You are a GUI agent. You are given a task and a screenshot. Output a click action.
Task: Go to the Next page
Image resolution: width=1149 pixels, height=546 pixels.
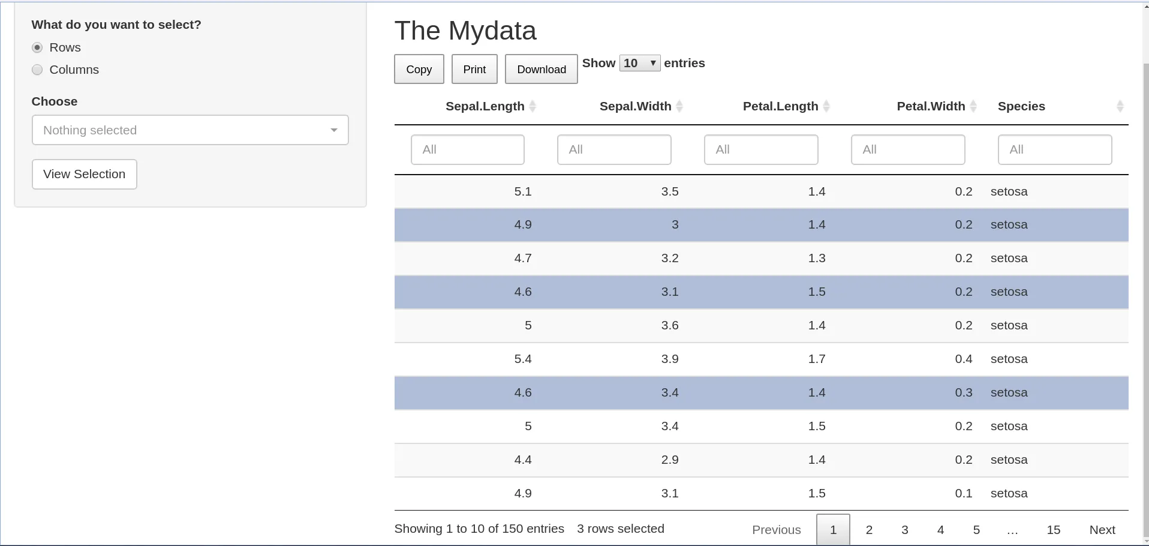pyautogui.click(x=1102, y=530)
